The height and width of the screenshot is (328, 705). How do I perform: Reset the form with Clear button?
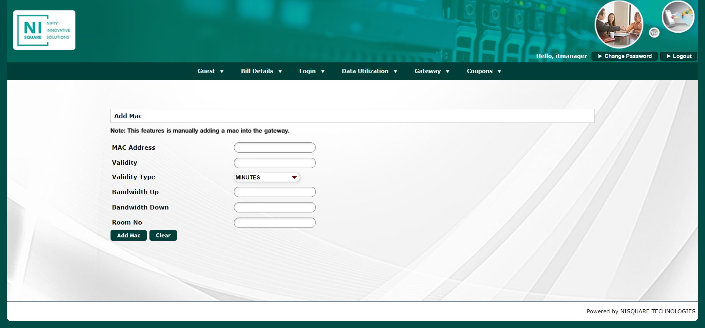point(163,236)
